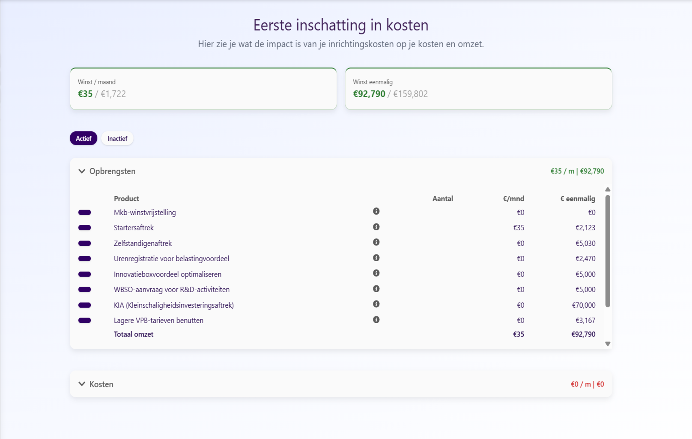Expand the Kosten section chevron
Image resolution: width=692 pixels, height=439 pixels.
click(x=82, y=384)
